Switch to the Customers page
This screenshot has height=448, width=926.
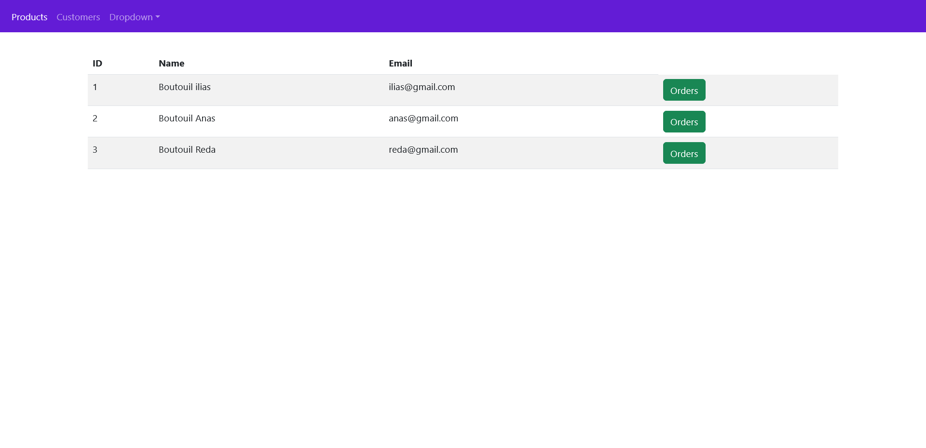[78, 17]
